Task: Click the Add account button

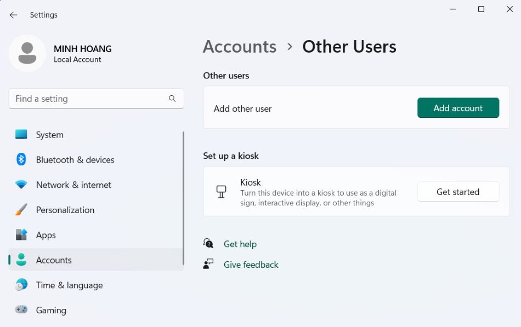Action: pos(458,108)
